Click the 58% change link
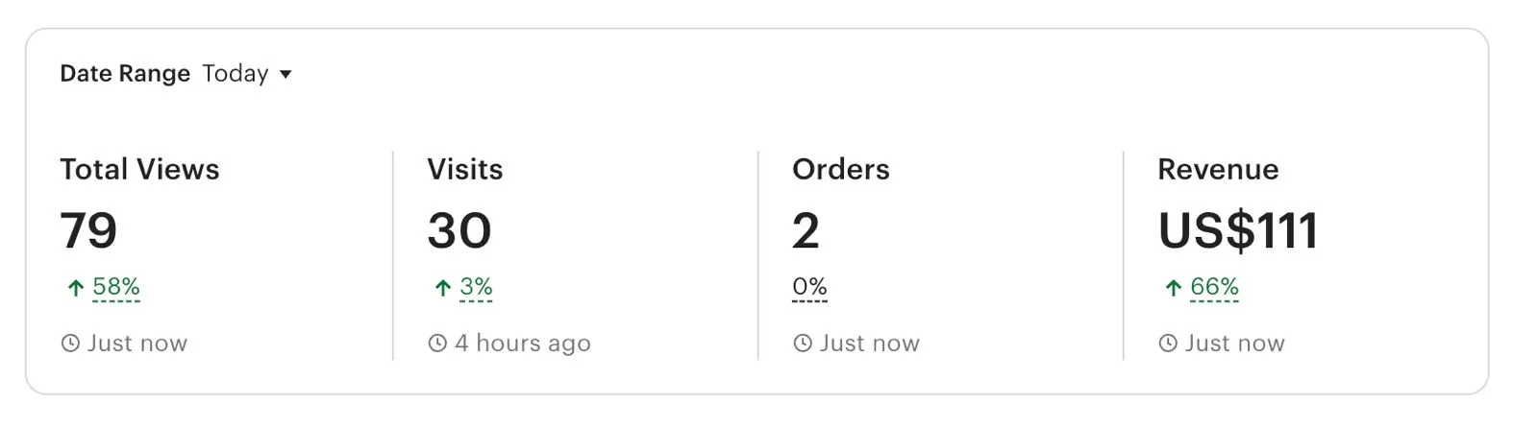Screen dimensions: 1538x428 click(x=116, y=287)
